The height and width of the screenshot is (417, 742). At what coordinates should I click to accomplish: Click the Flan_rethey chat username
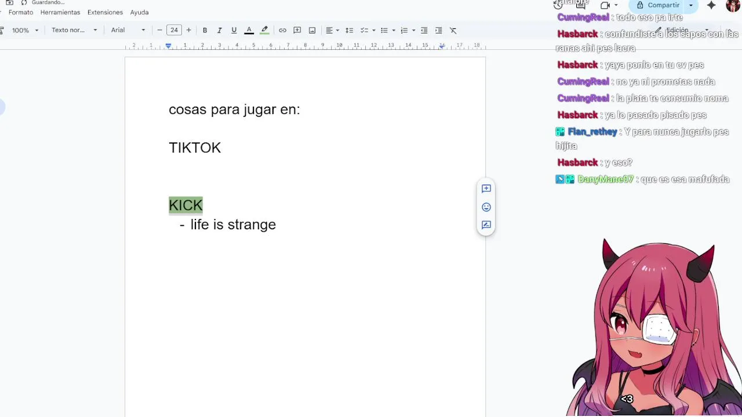(x=592, y=132)
